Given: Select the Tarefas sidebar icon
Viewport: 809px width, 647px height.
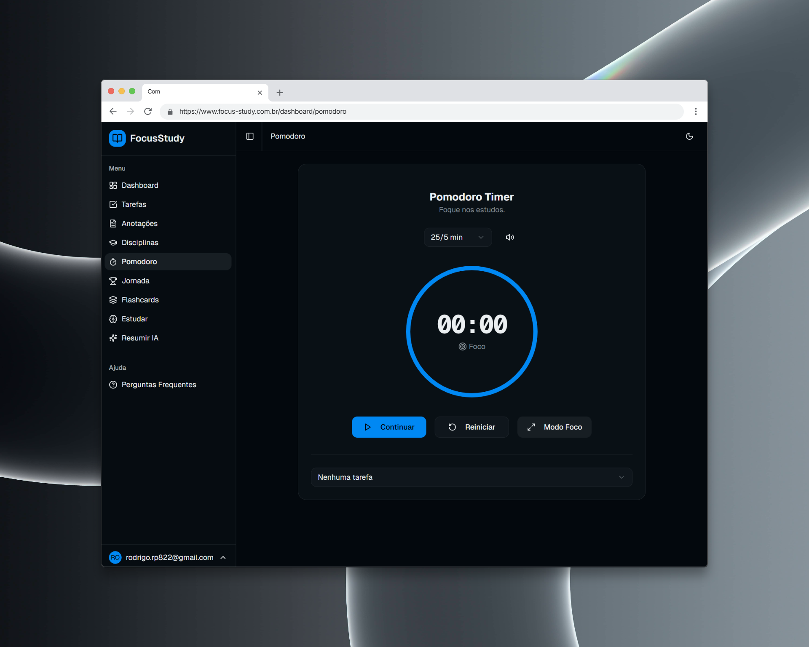Looking at the screenshot, I should pyautogui.click(x=113, y=204).
